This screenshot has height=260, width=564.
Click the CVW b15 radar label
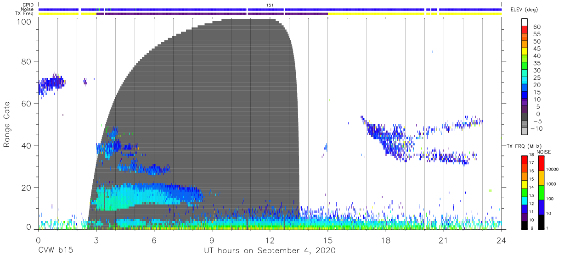(x=55, y=251)
